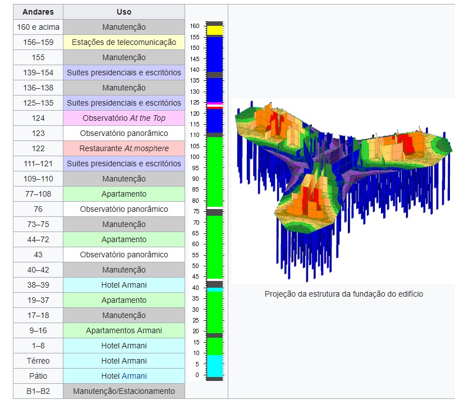Click the '156–159' floor cell
Image resolution: width=455 pixels, height=404 pixels.
pos(38,42)
